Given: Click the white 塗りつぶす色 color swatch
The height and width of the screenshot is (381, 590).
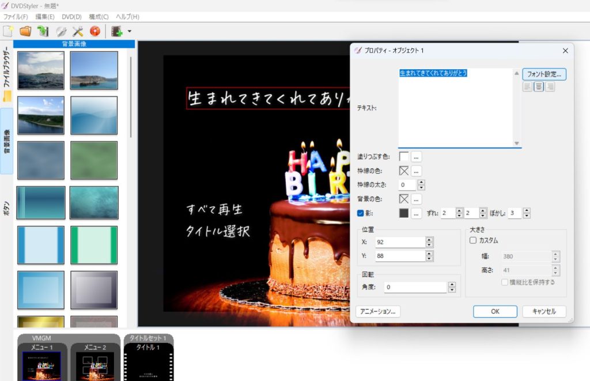Looking at the screenshot, I should pos(404,156).
